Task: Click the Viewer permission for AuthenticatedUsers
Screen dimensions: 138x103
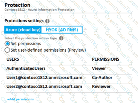Action: click(x=99, y=68)
